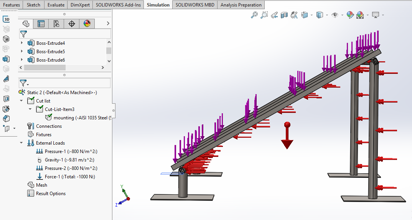Click the Zoom to Fit icon
Viewport: 412px width, 220px height.
[254, 15]
